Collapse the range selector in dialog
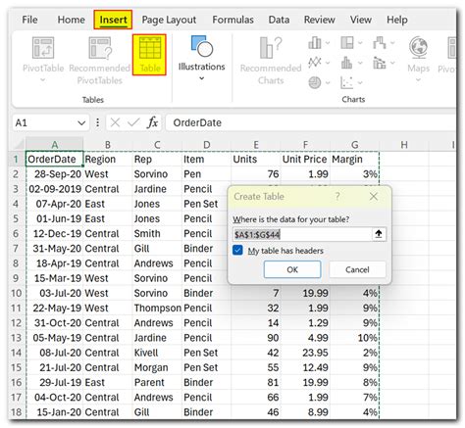The image size is (465, 428). [x=379, y=234]
